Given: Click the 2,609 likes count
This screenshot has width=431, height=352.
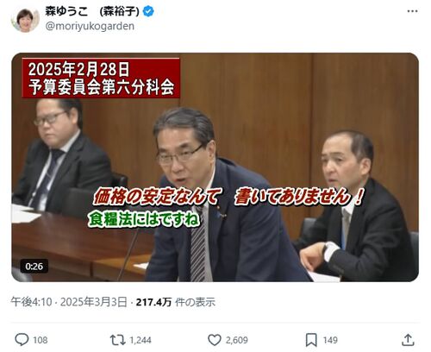Looking at the screenshot, I should 237,340.
